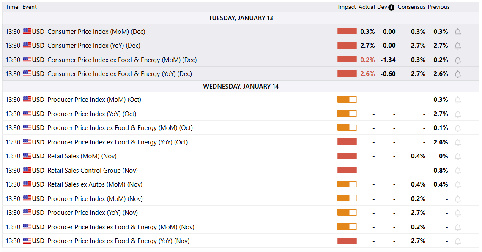Viewport: 482px width, 252px height.
Task: Click bell icon for Producer Price Index (MoM) (Oct)
Action: (x=457, y=100)
